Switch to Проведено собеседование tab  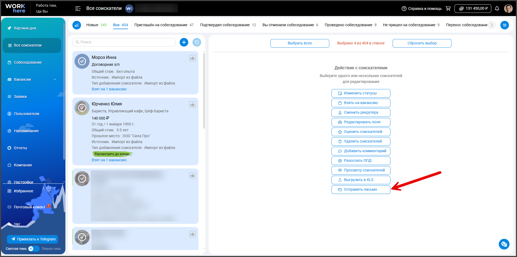coord(350,25)
